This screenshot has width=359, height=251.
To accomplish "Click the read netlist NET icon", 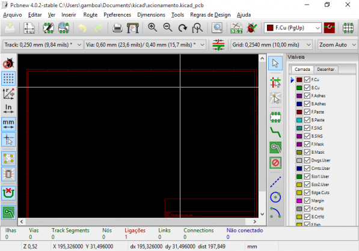I will coord(236,28).
